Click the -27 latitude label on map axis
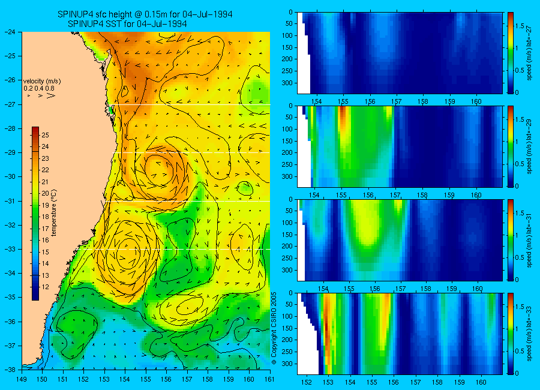Image resolution: width=540 pixels, height=390 pixels. (x=10, y=104)
